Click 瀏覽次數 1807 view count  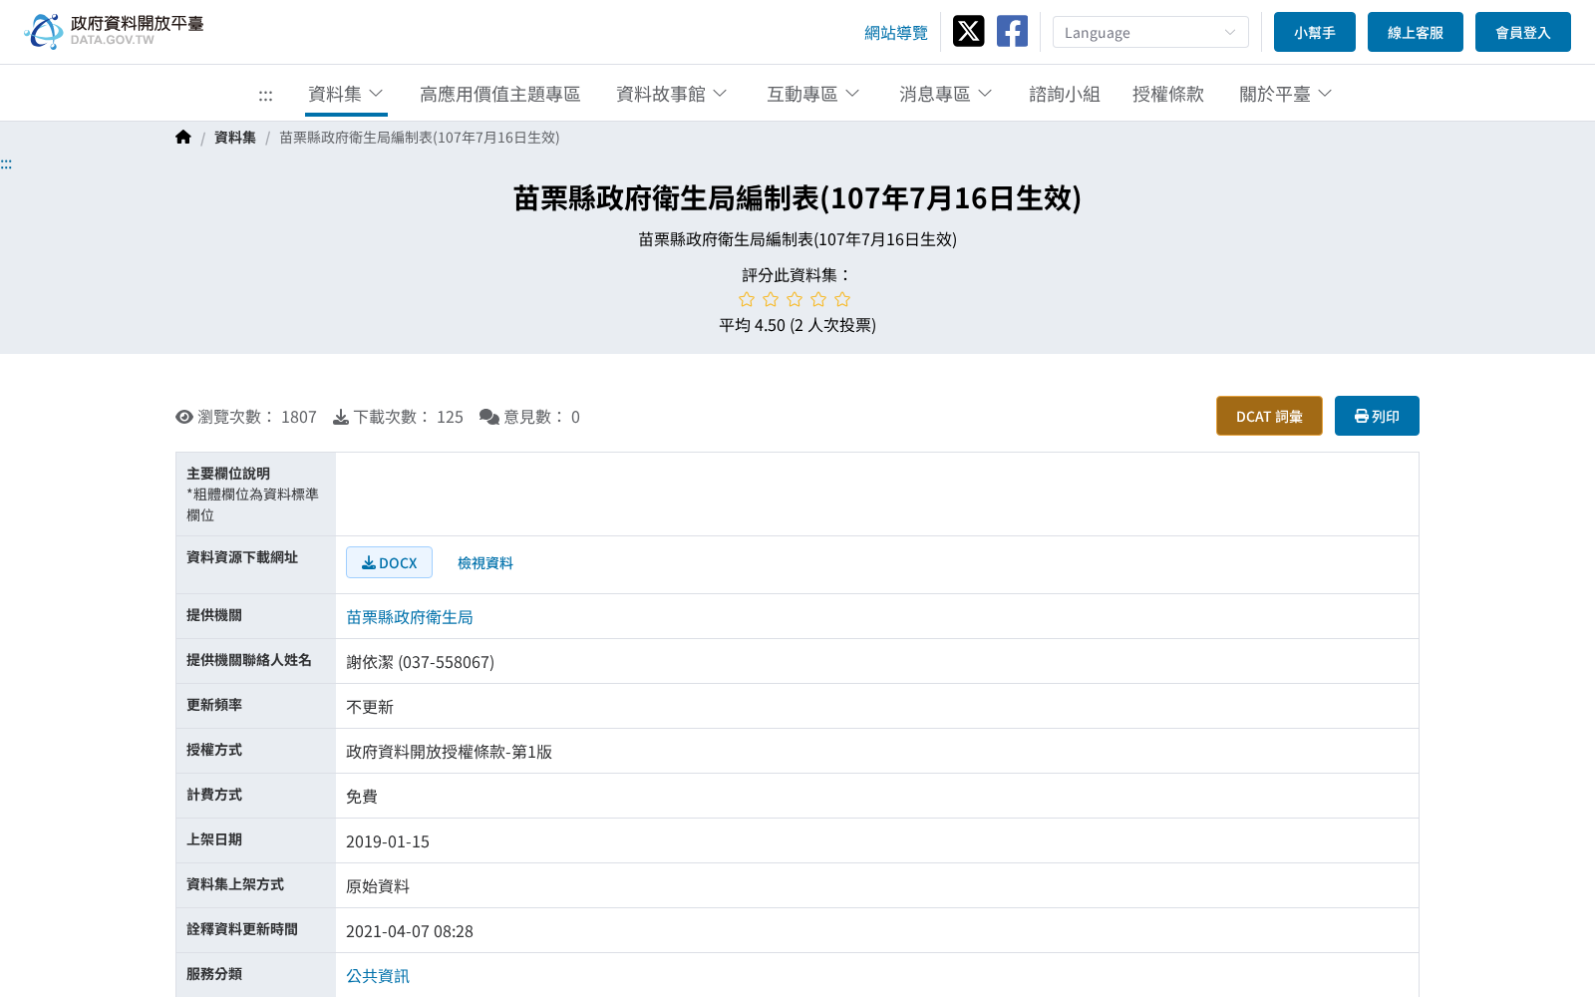(x=246, y=417)
